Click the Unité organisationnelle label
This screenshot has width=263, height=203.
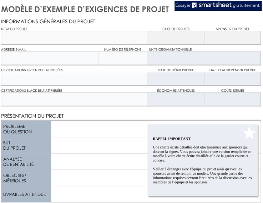170,49
